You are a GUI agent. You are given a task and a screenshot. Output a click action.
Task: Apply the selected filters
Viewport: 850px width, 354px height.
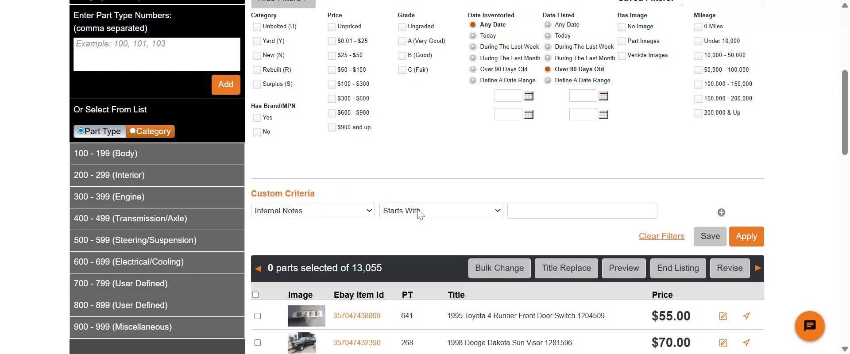coord(746,236)
